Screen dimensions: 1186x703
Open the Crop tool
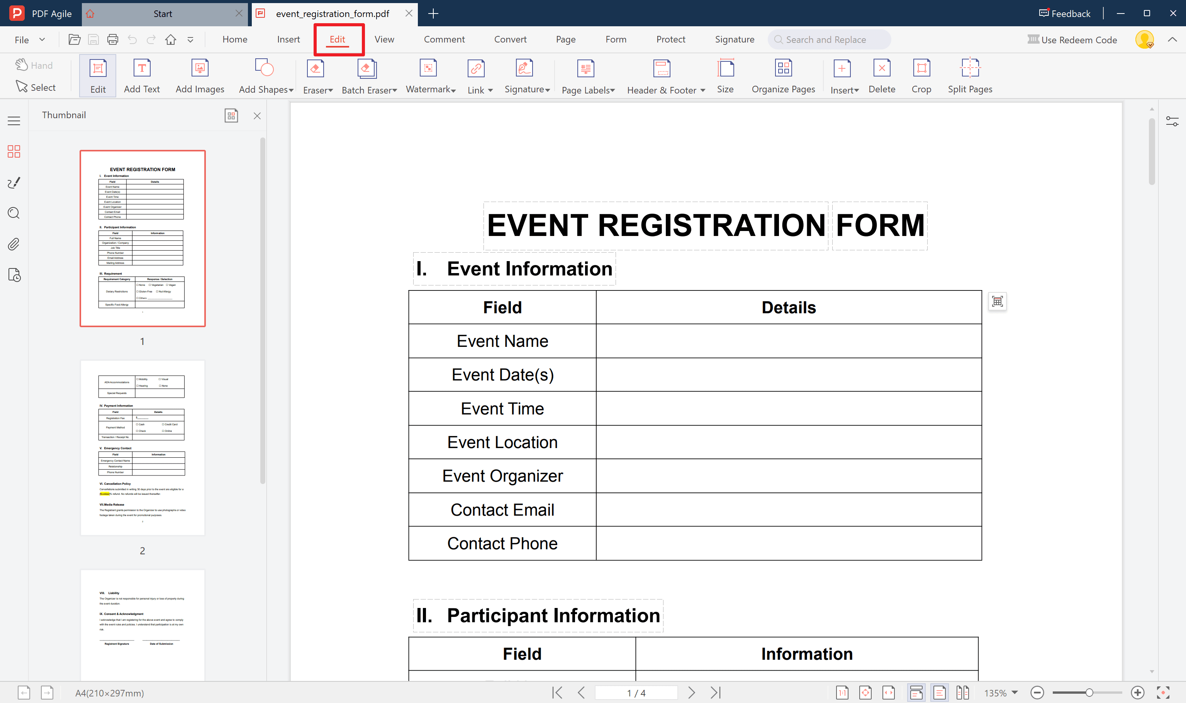921,76
